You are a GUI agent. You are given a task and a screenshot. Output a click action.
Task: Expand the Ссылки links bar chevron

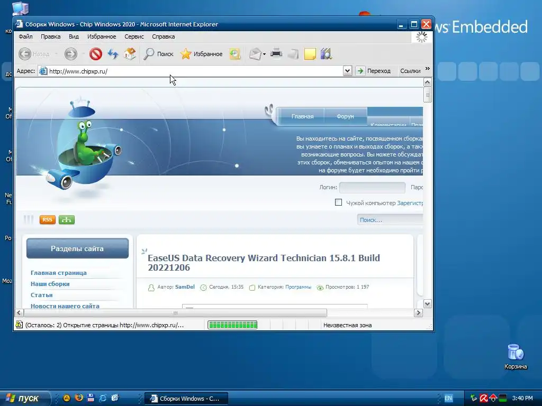428,69
